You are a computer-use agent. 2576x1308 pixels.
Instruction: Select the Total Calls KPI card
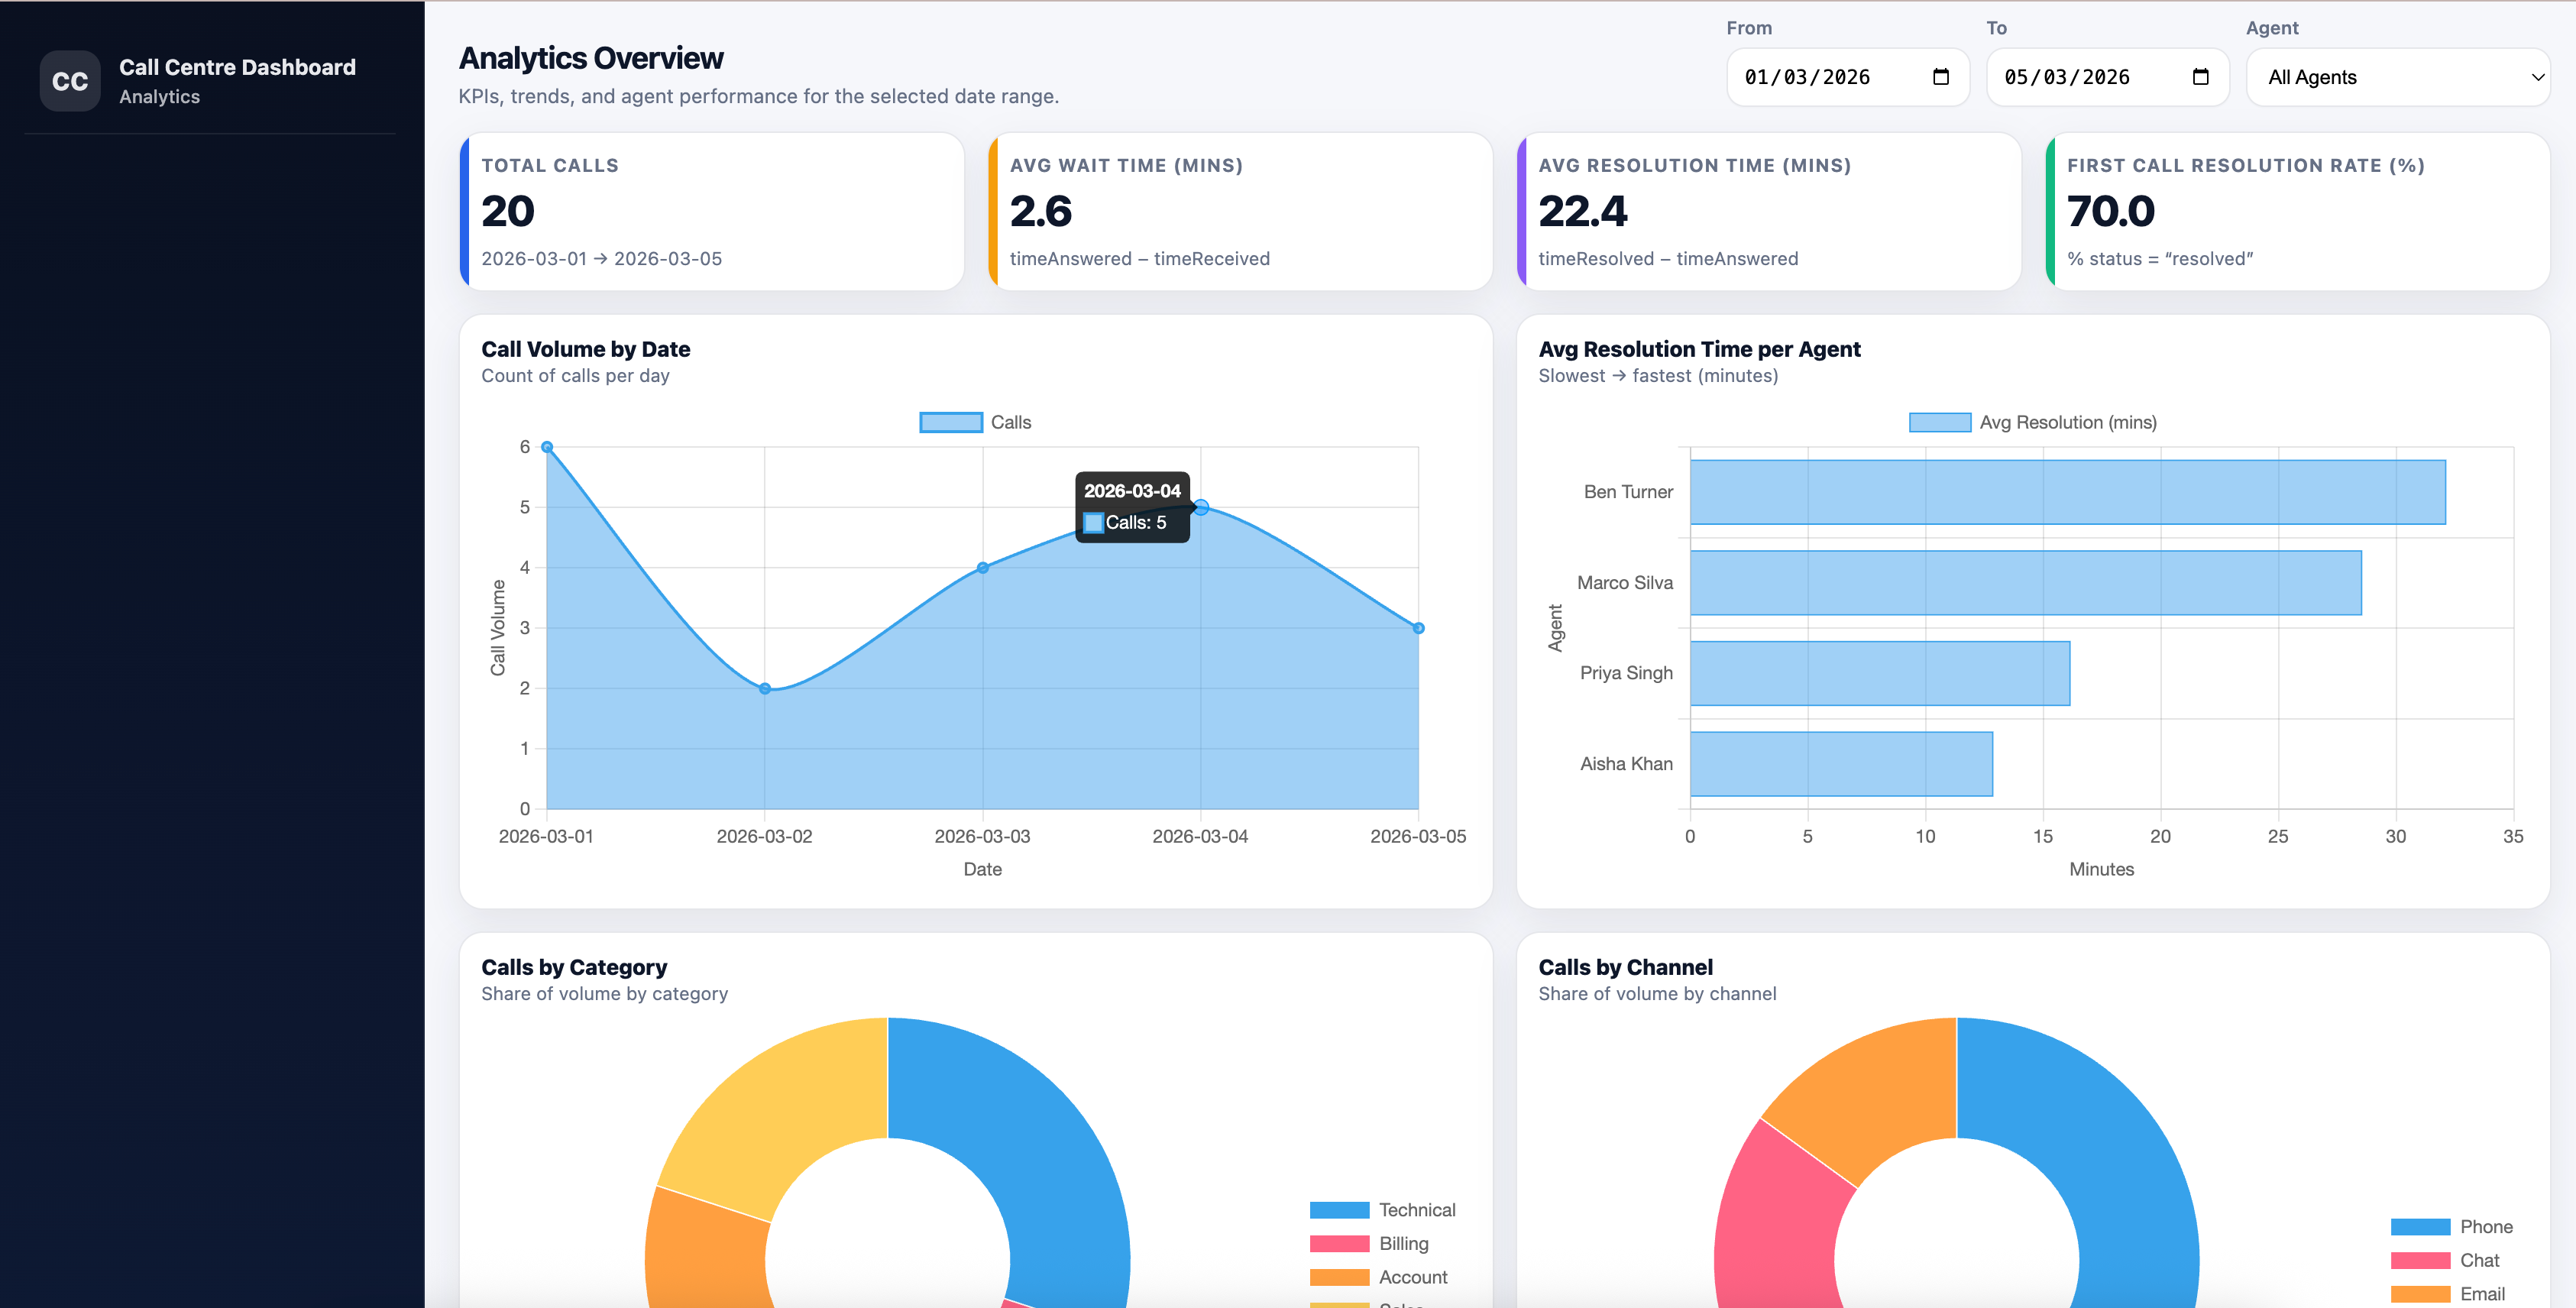712,212
